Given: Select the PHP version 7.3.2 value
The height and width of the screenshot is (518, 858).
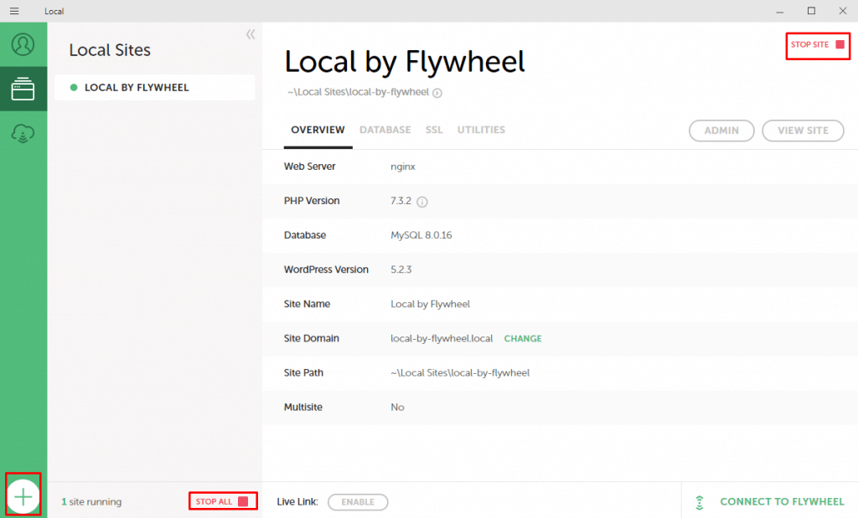Looking at the screenshot, I should [401, 201].
